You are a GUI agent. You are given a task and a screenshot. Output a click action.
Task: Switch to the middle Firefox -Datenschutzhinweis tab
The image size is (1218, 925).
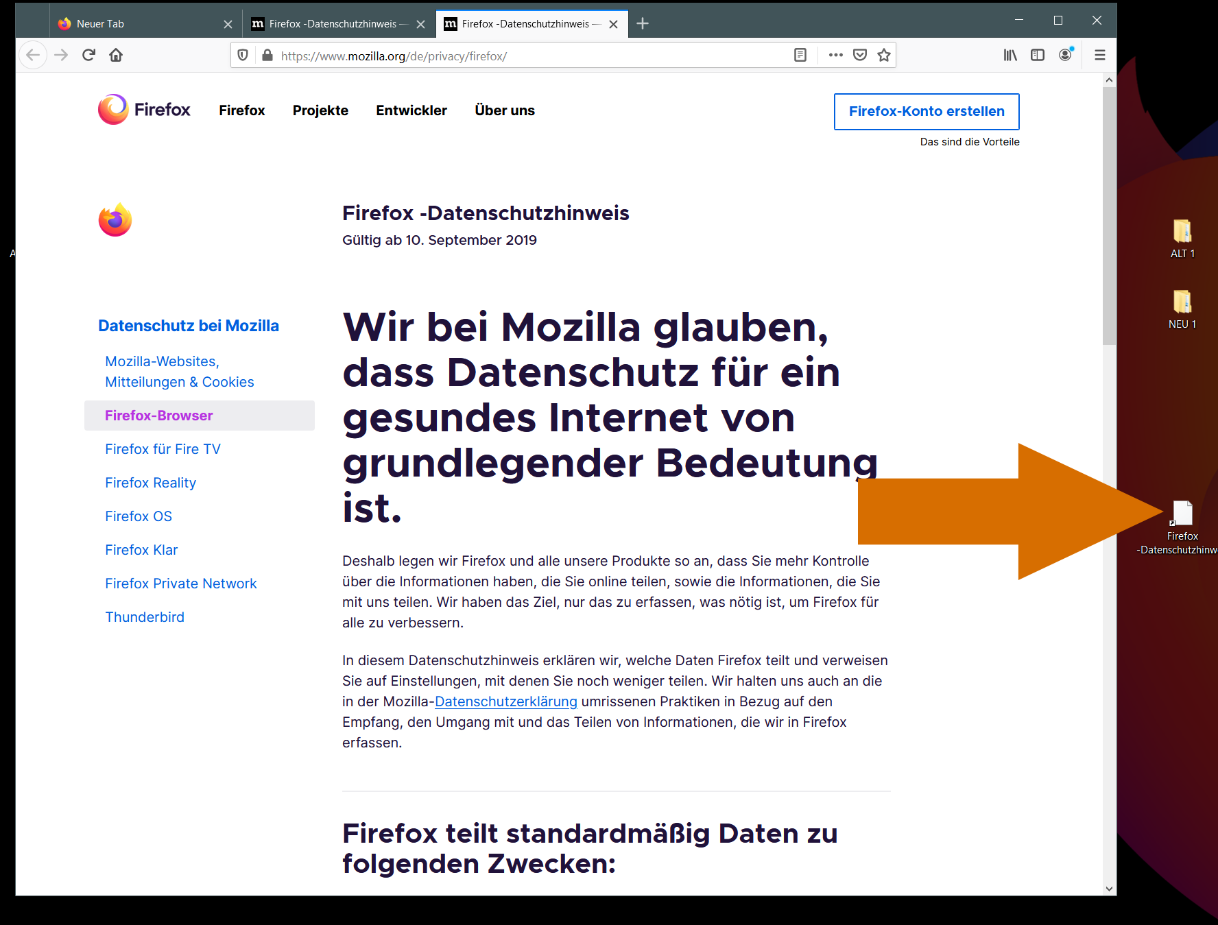339,24
